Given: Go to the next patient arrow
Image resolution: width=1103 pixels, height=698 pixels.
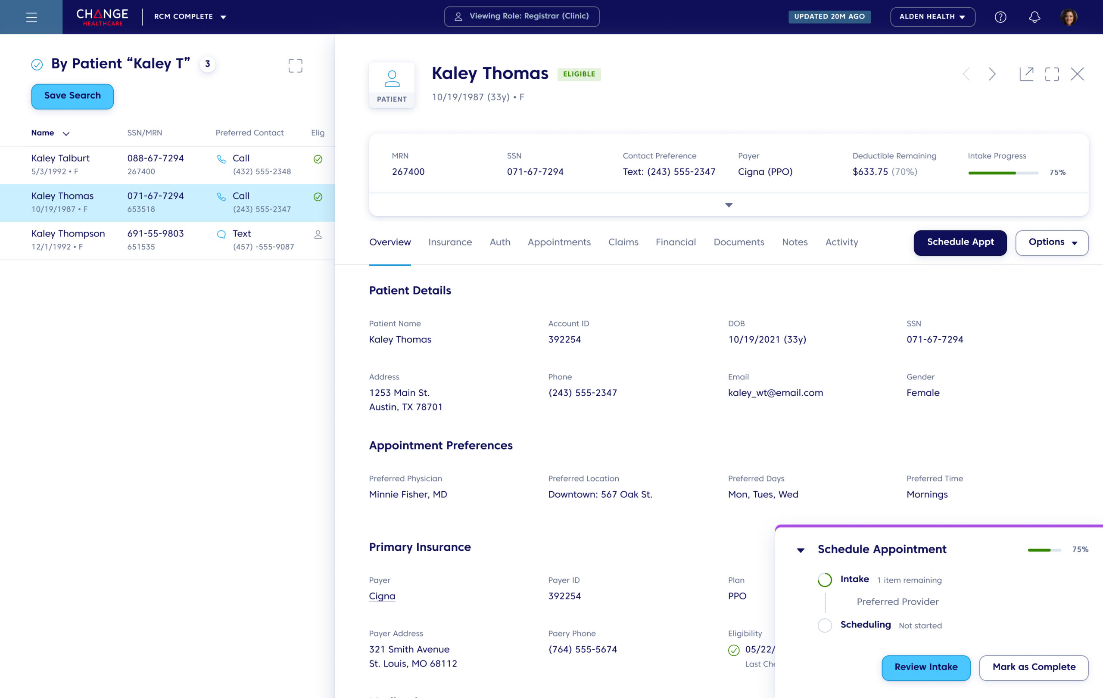Looking at the screenshot, I should pyautogui.click(x=992, y=74).
